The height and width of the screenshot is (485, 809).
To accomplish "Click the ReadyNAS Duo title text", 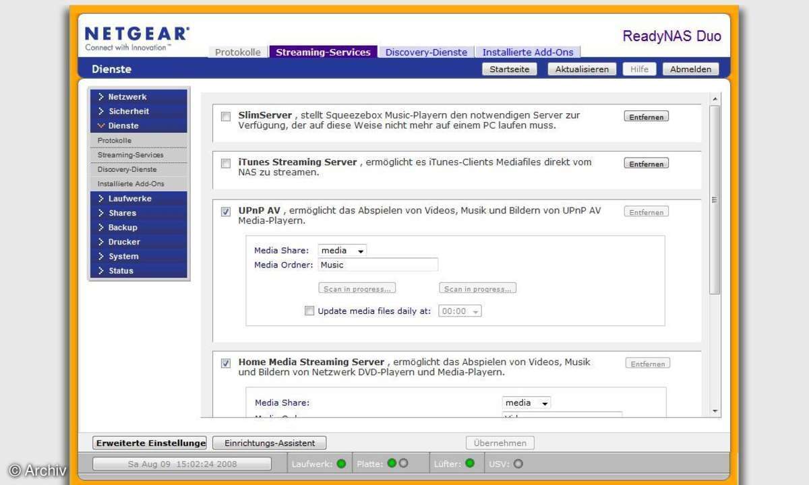I will pyautogui.click(x=671, y=36).
